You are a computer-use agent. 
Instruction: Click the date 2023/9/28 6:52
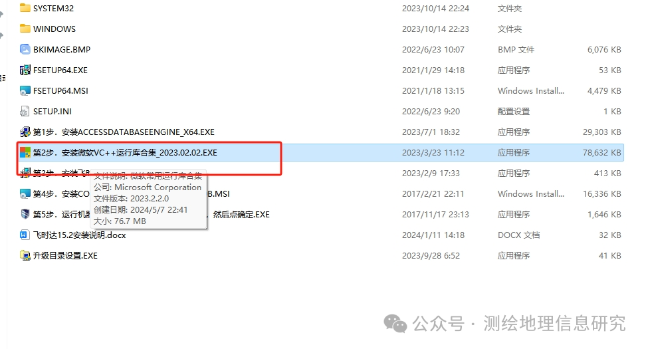pyautogui.click(x=431, y=255)
